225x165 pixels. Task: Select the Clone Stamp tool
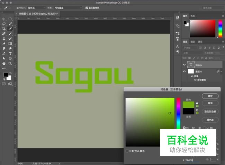pyautogui.click(x=4, y=39)
